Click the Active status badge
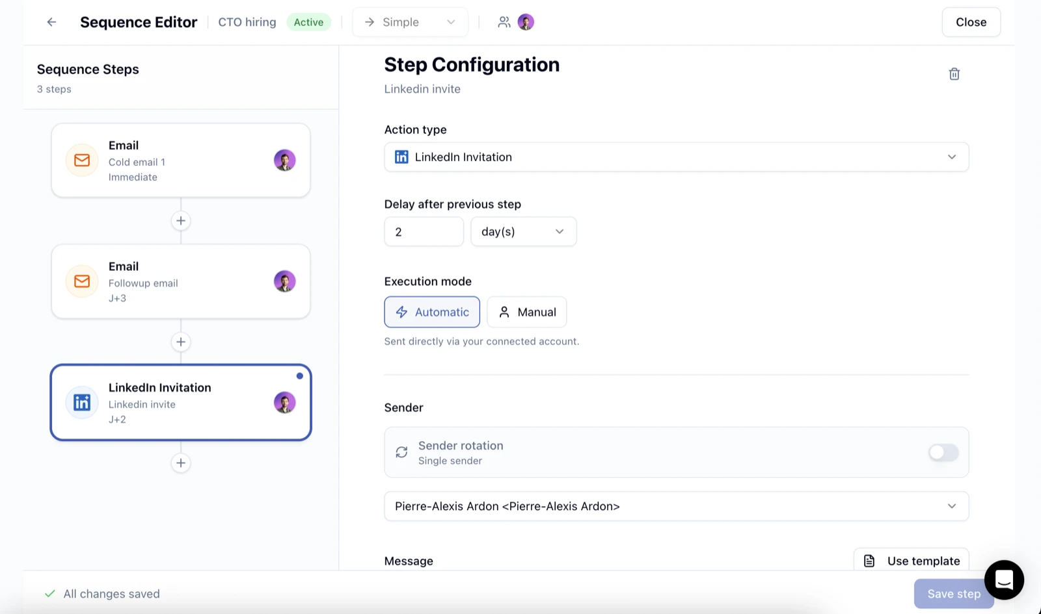Viewport: 1041px width, 614px height. 308,21
